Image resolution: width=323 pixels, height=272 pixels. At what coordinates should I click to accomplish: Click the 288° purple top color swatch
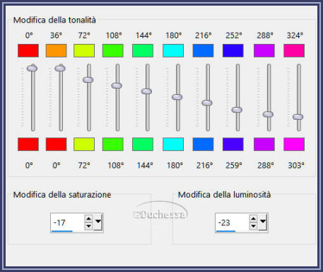click(264, 50)
